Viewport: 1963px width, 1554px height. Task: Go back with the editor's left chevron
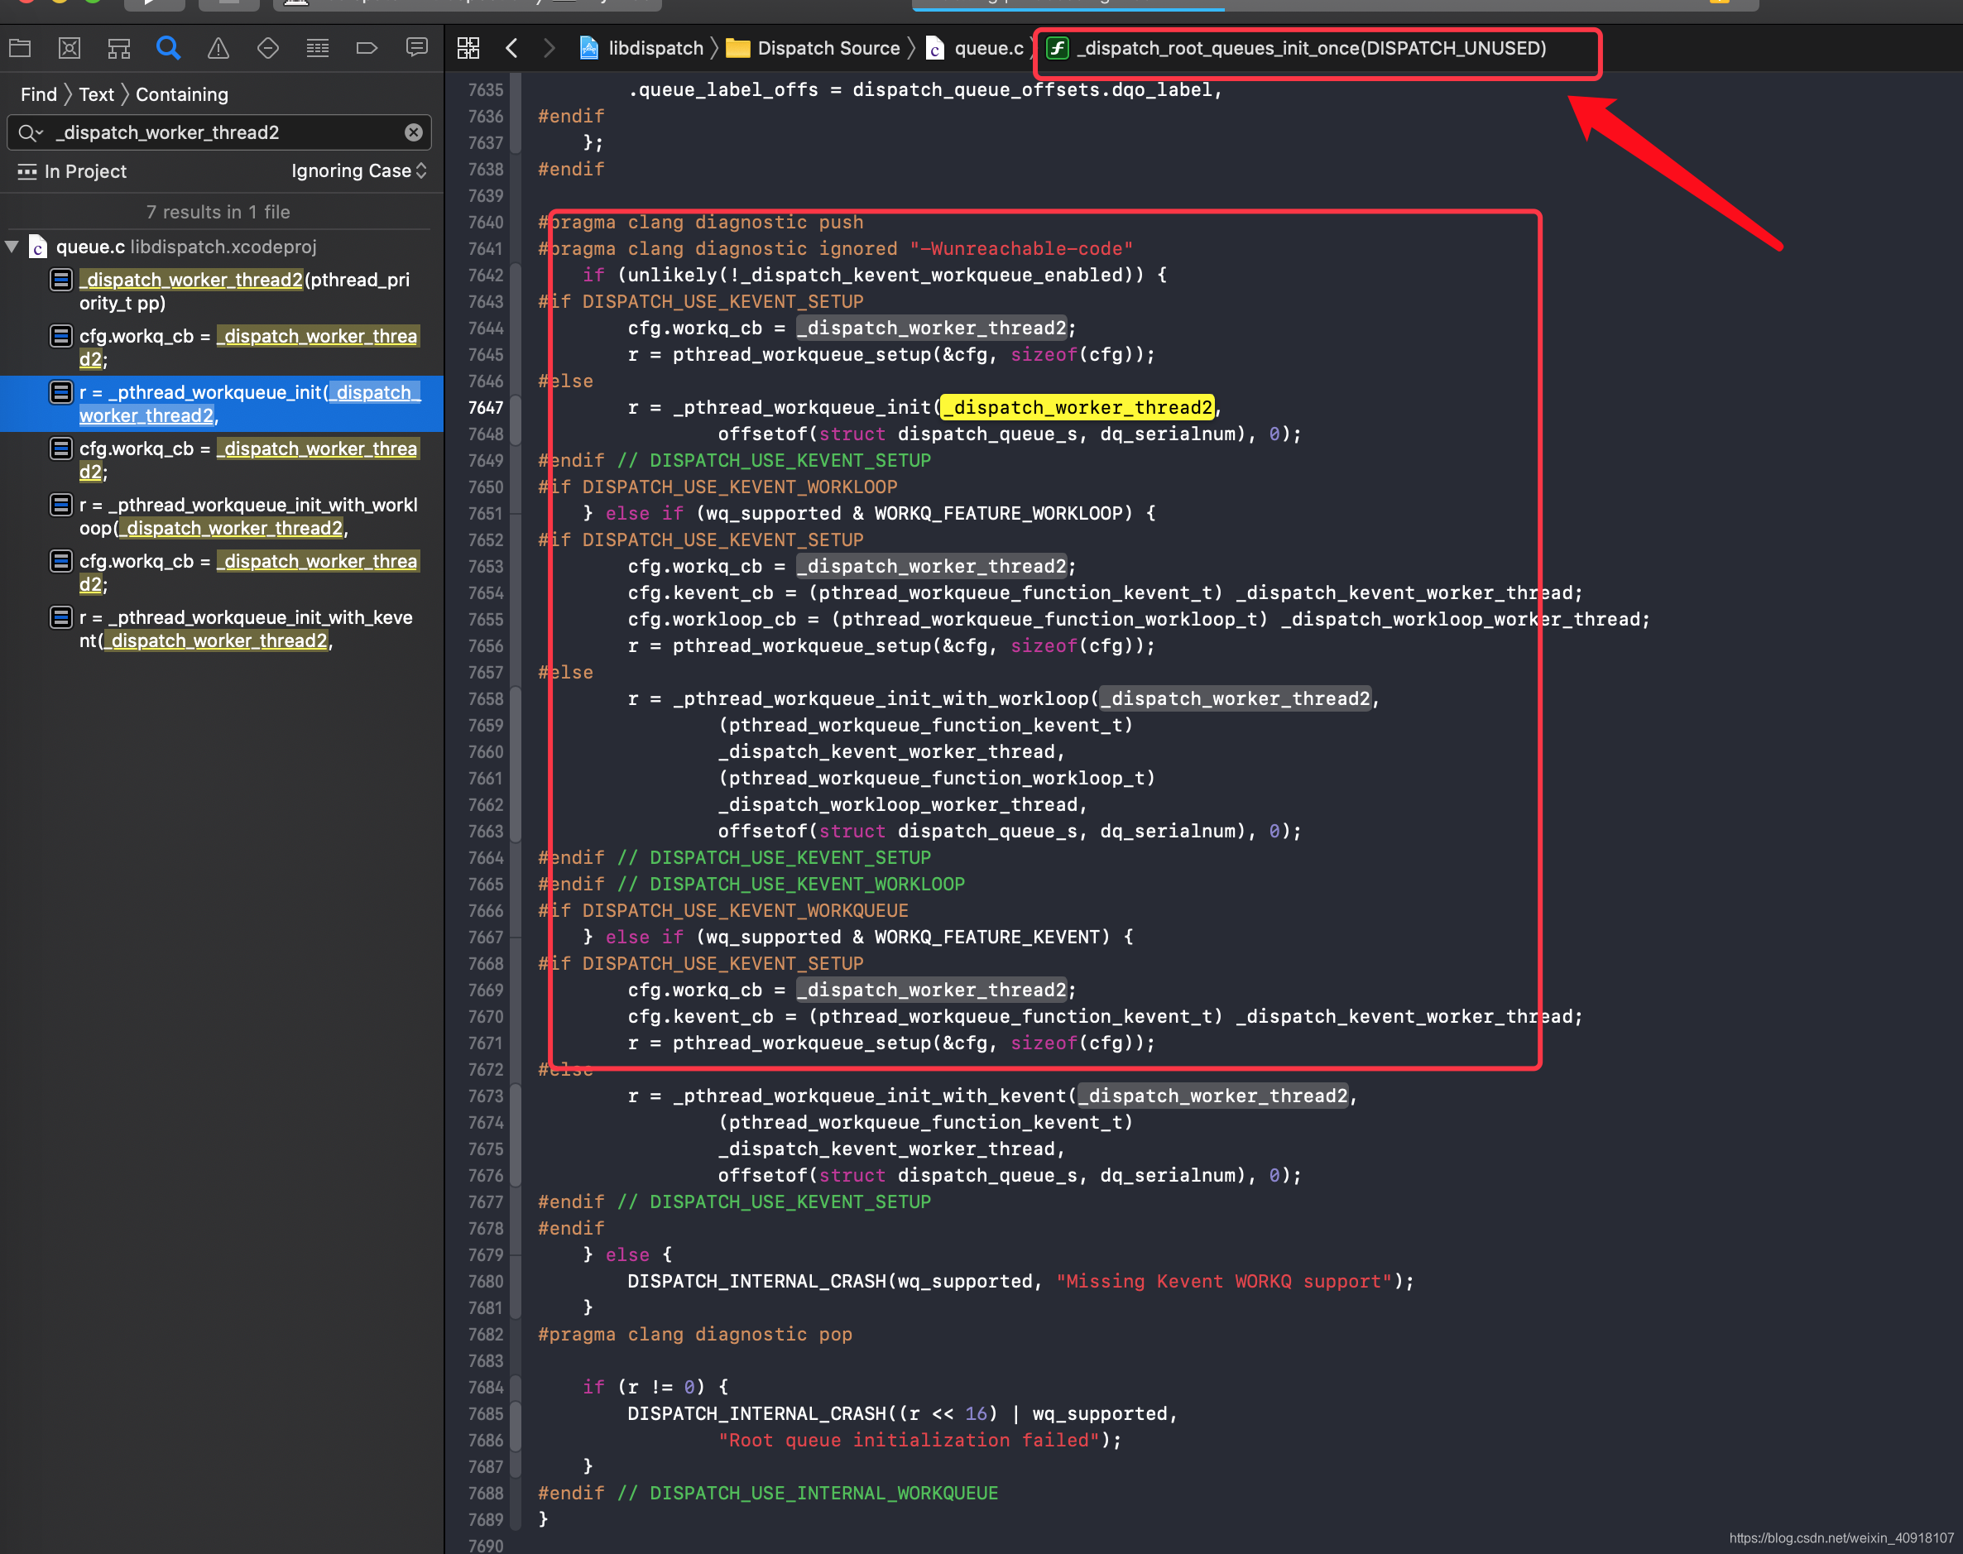(x=511, y=48)
